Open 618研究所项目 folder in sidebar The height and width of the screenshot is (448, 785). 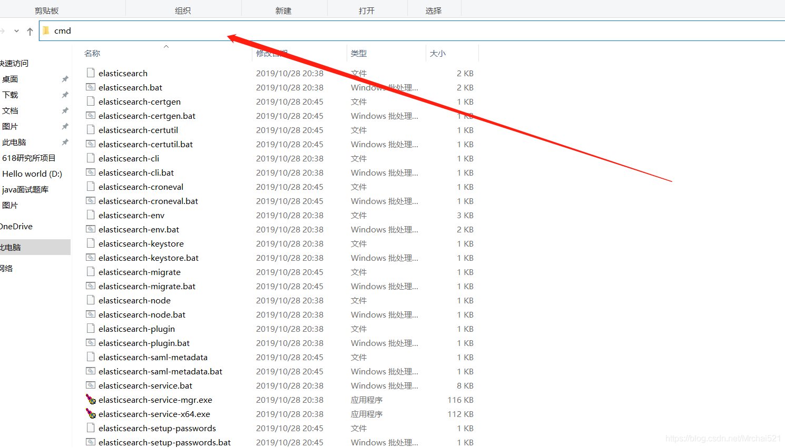28,158
